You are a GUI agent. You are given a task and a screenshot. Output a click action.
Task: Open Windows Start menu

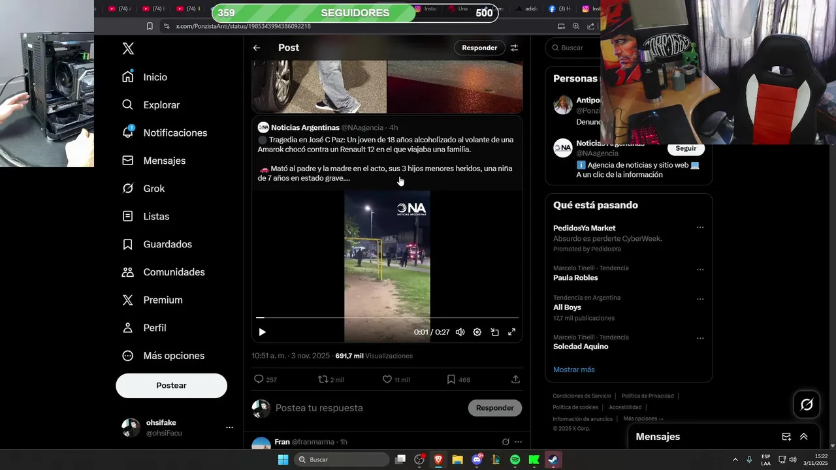(283, 460)
